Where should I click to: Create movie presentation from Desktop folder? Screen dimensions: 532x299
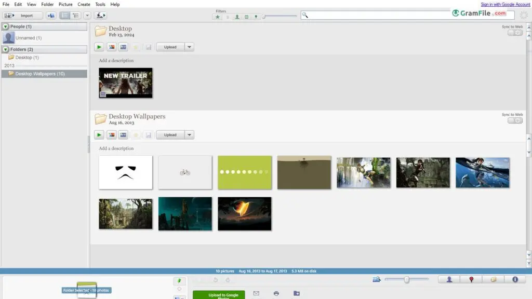[x=123, y=47]
